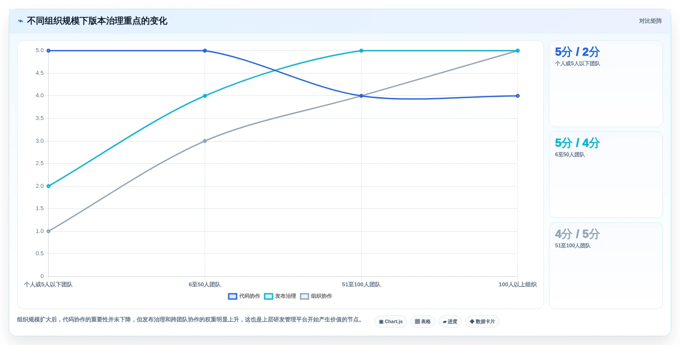Toggle 发布治理 legend swatch
The width and height of the screenshot is (680, 345).
click(x=269, y=296)
